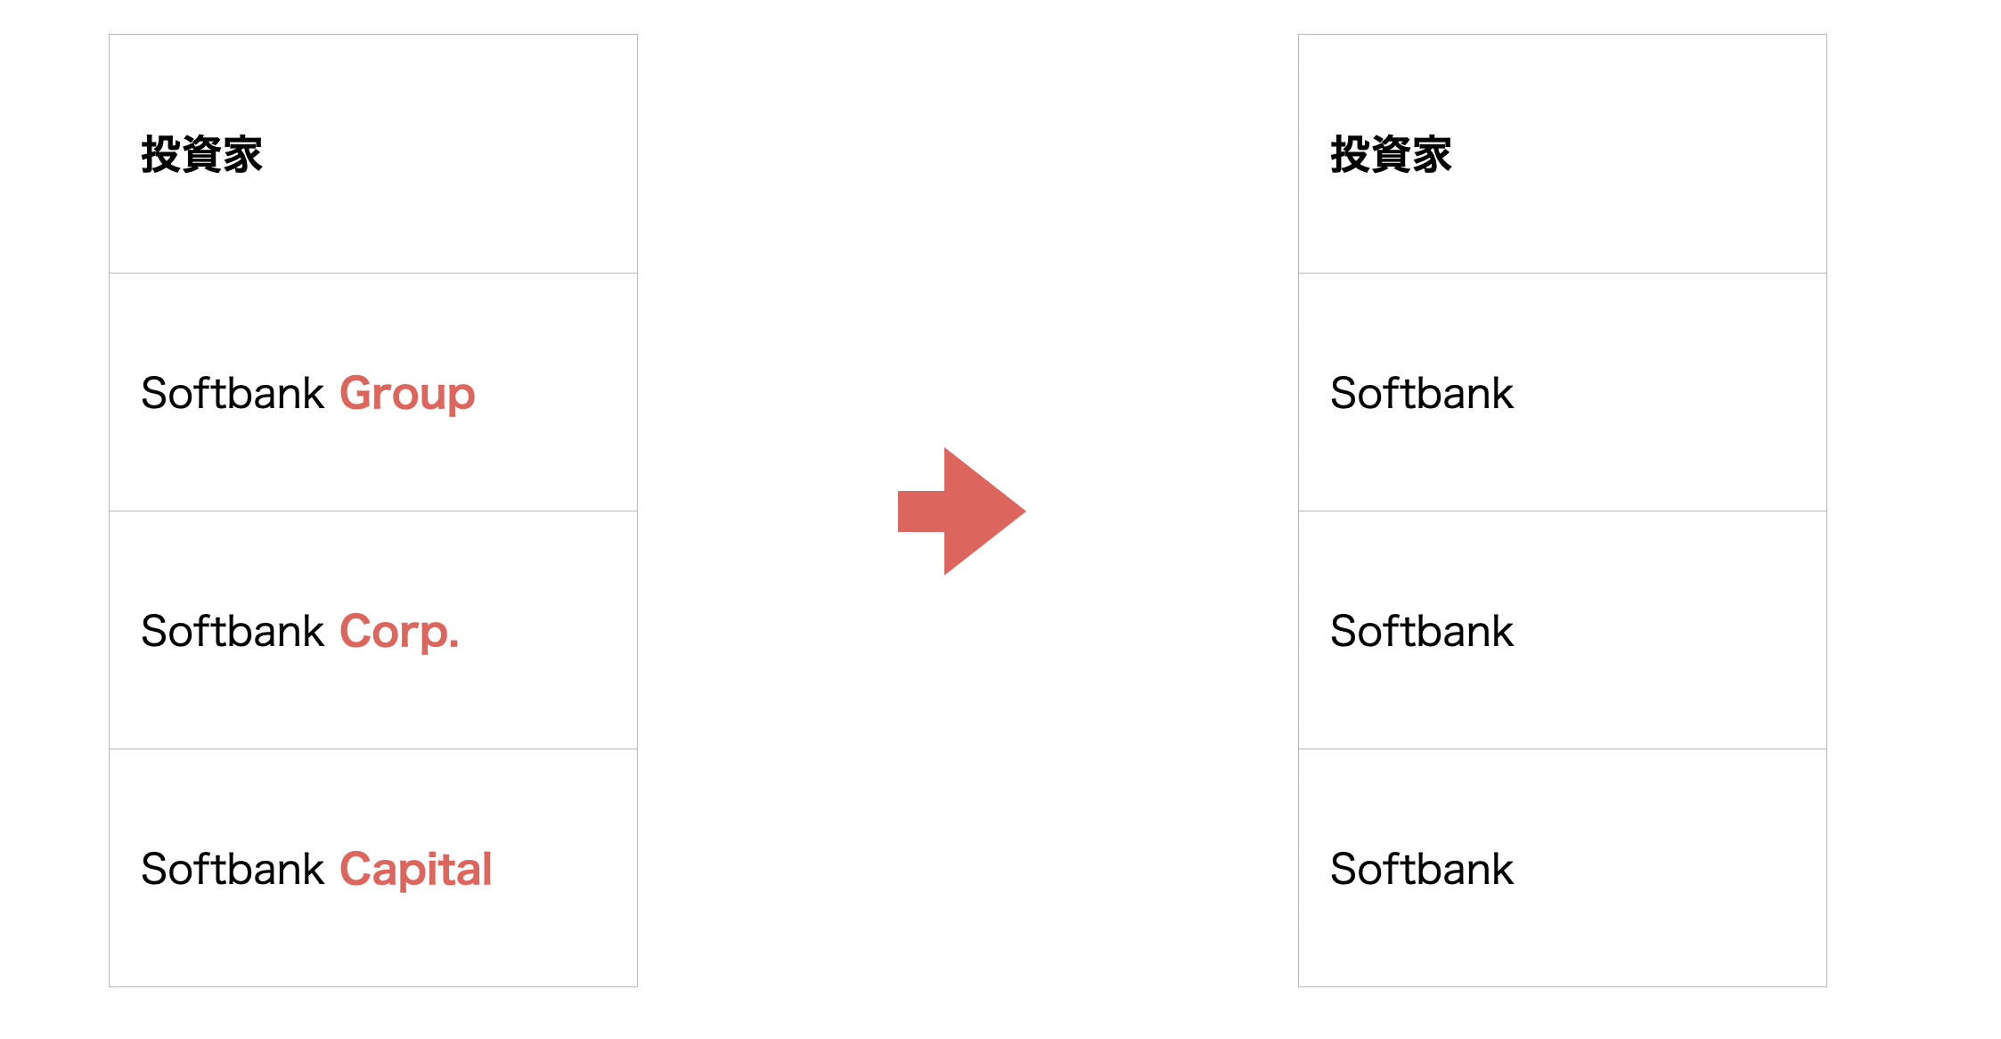The image size is (2001, 1039).
Task: Select the right table's 投資家 header text
Action: point(1391,154)
